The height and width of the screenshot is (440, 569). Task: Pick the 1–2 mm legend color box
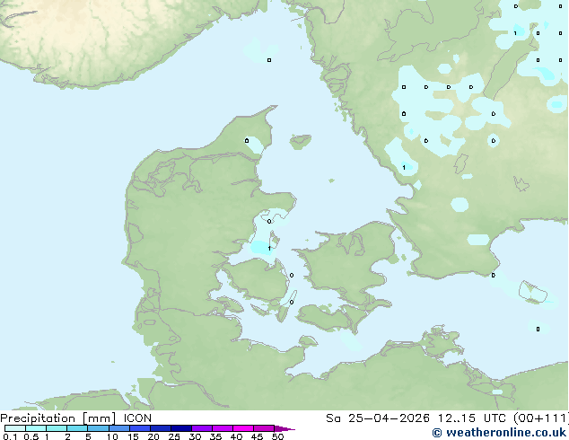tap(57, 428)
